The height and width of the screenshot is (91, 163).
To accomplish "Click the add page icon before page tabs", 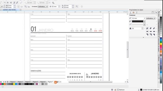I will point(8,82).
